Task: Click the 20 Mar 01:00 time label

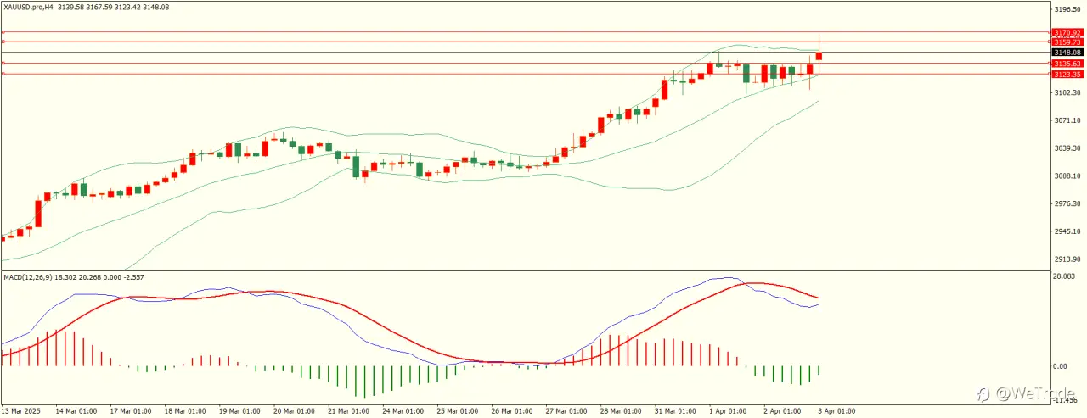Action: coord(293,411)
